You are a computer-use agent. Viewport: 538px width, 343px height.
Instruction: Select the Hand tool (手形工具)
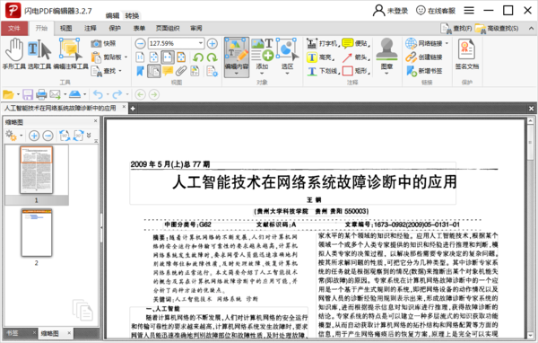coord(13,54)
